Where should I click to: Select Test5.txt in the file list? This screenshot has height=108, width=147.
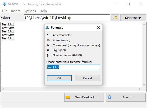8,38
